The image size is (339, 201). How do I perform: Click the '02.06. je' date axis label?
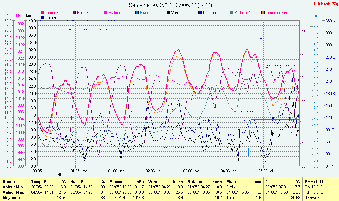[x=153, y=171]
